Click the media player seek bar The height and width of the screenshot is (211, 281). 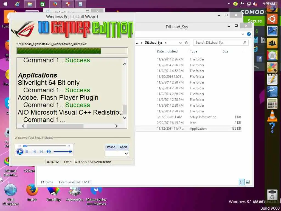pos(44,146)
